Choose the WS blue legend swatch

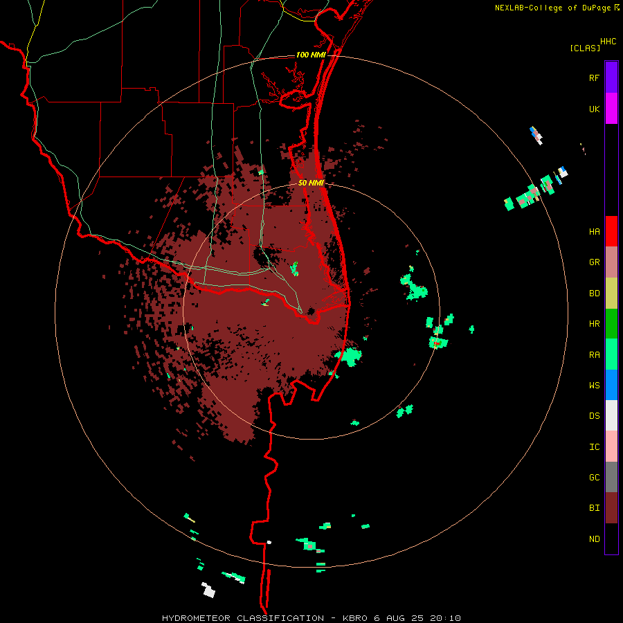(611, 385)
